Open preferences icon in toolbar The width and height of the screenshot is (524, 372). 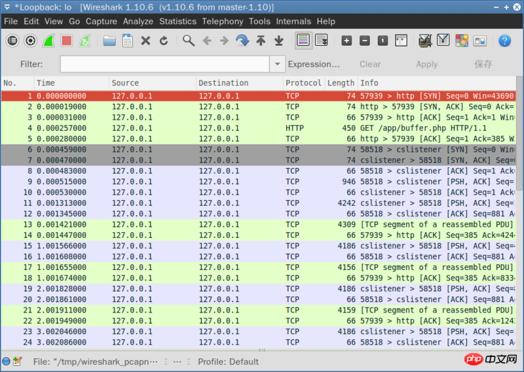[480, 41]
